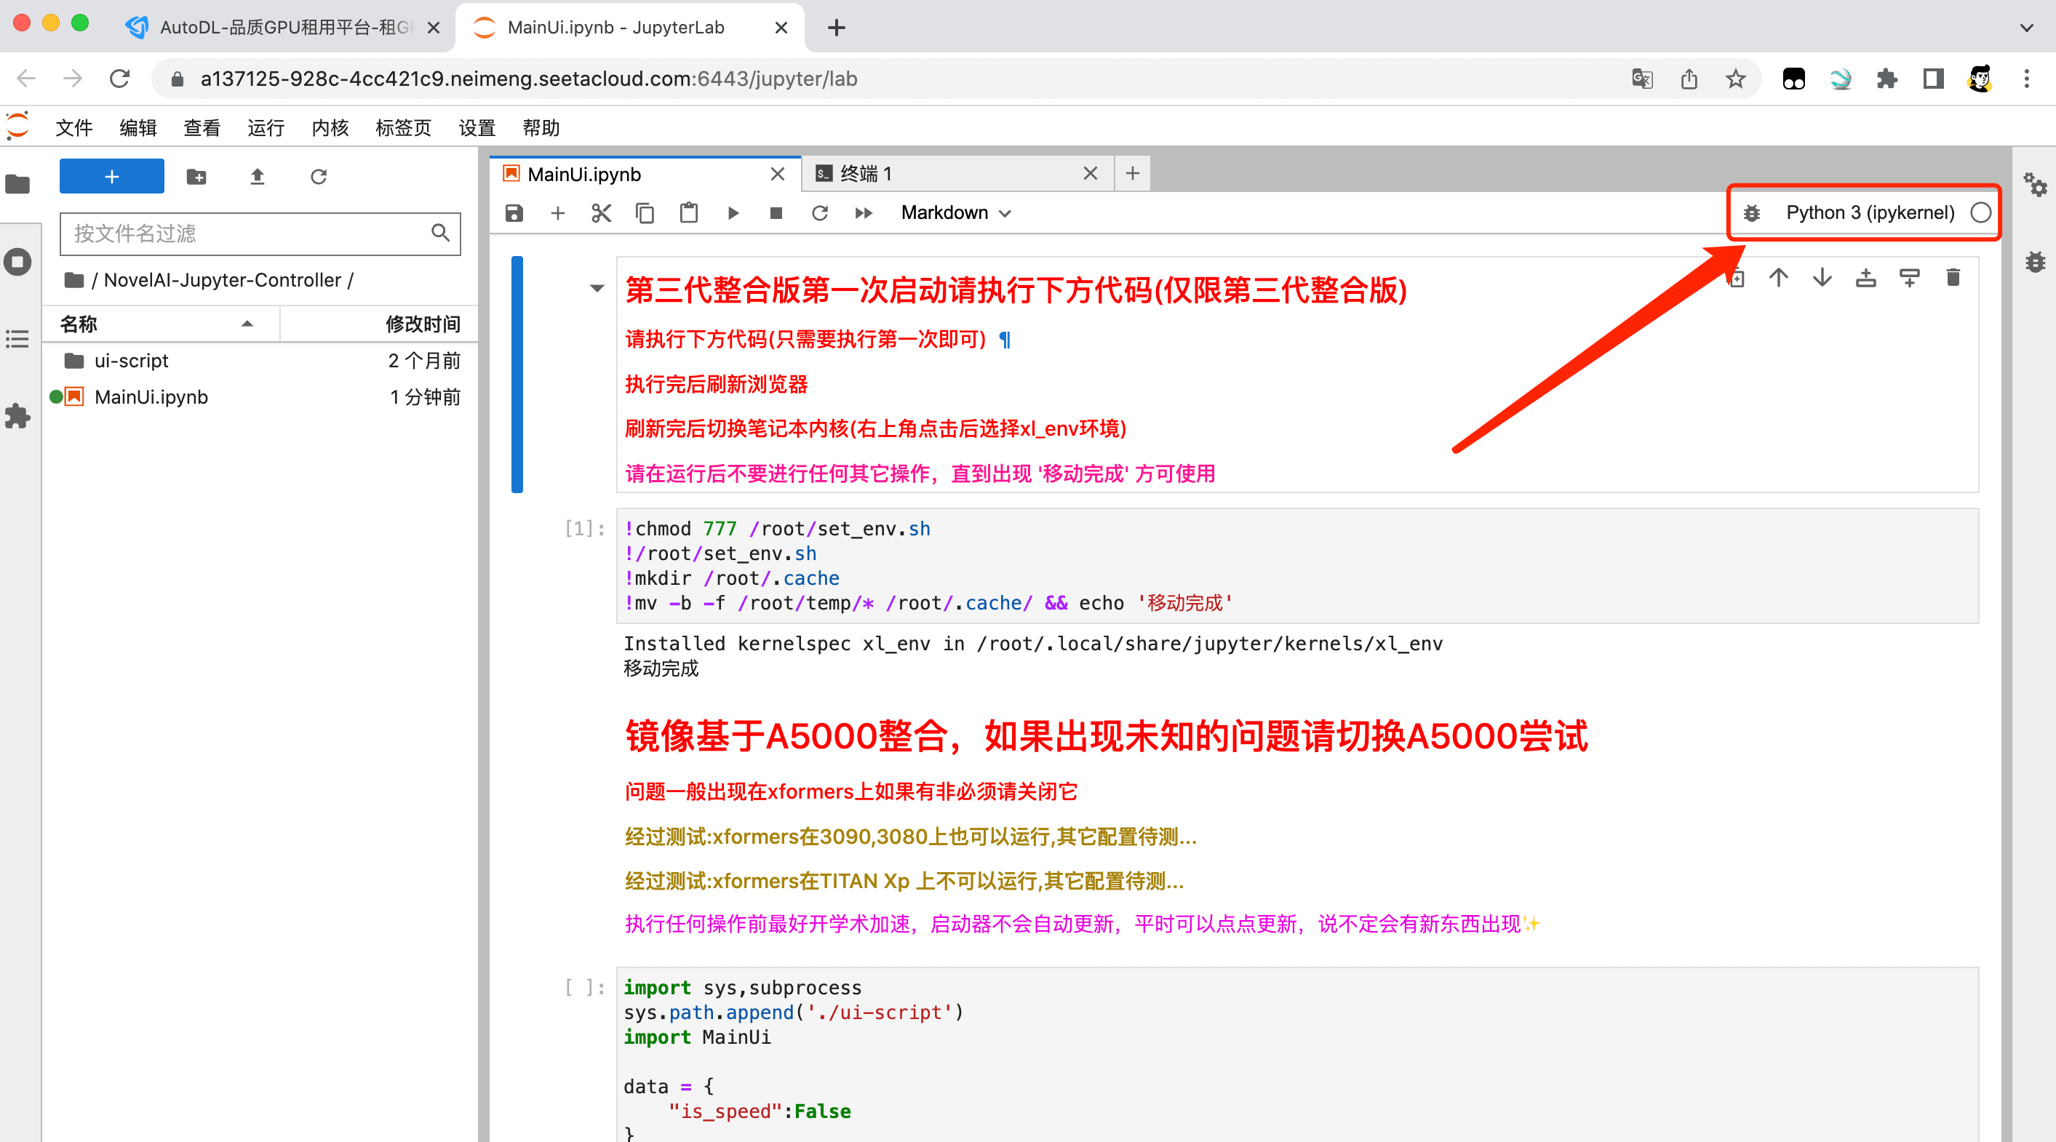The width and height of the screenshot is (2056, 1142).
Task: Move the cell down with the arrow icon
Action: (x=1822, y=278)
